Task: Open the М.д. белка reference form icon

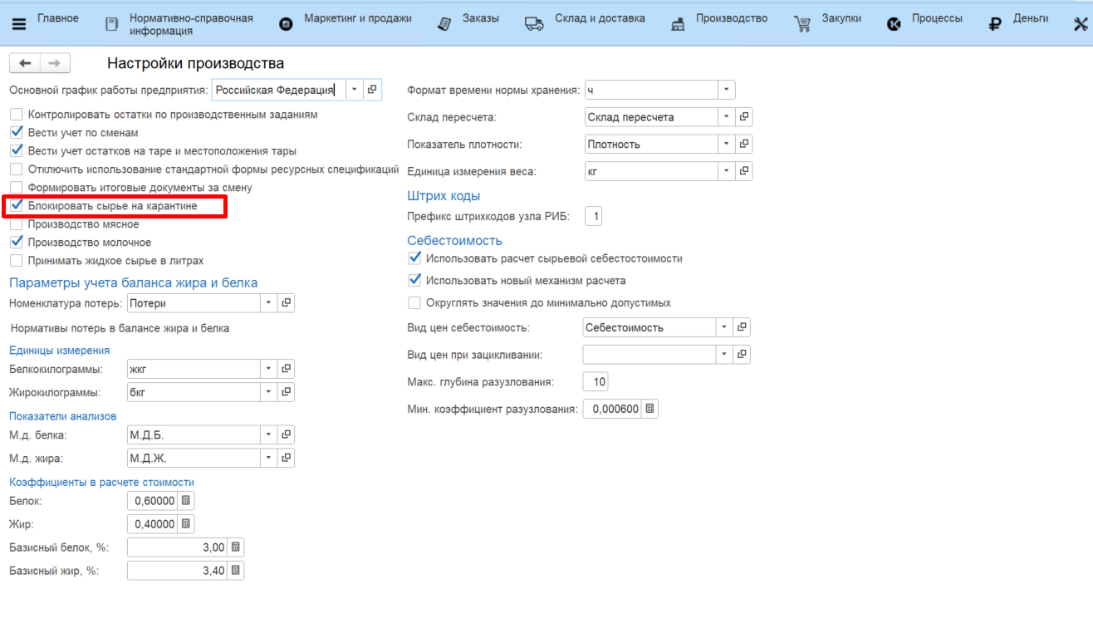Action: pyautogui.click(x=286, y=434)
